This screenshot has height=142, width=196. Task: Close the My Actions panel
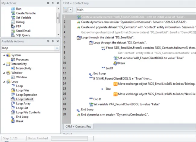point(58,3)
